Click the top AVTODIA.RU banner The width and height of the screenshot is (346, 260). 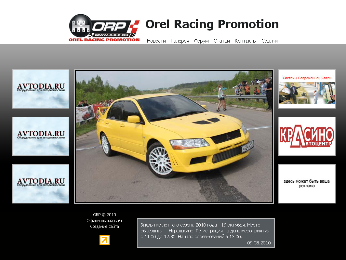(41, 89)
